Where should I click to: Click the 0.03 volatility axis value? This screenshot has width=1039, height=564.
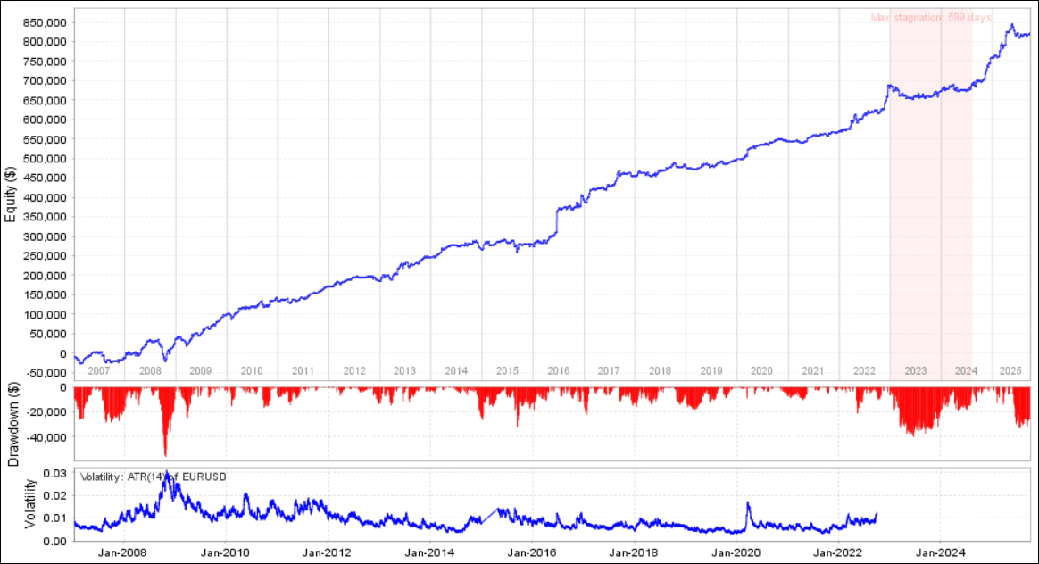(x=55, y=473)
